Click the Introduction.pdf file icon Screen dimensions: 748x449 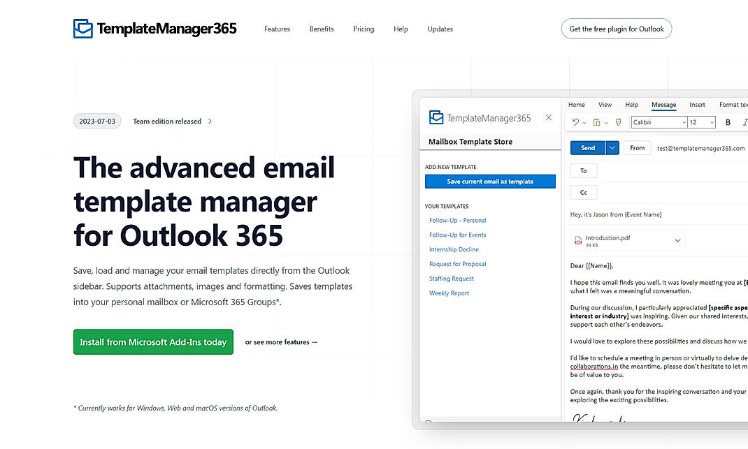(577, 241)
